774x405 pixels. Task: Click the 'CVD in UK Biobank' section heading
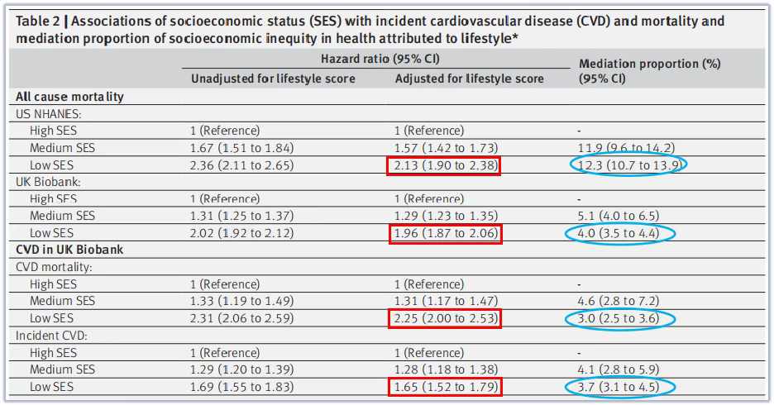coord(69,250)
